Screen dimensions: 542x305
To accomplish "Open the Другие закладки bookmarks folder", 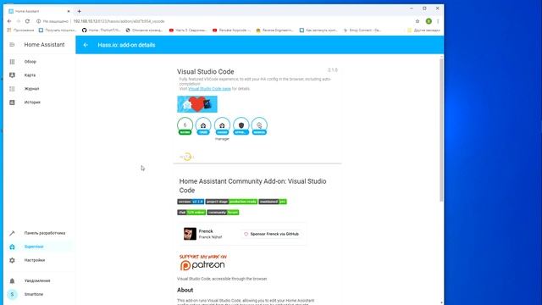I will [x=423, y=30].
